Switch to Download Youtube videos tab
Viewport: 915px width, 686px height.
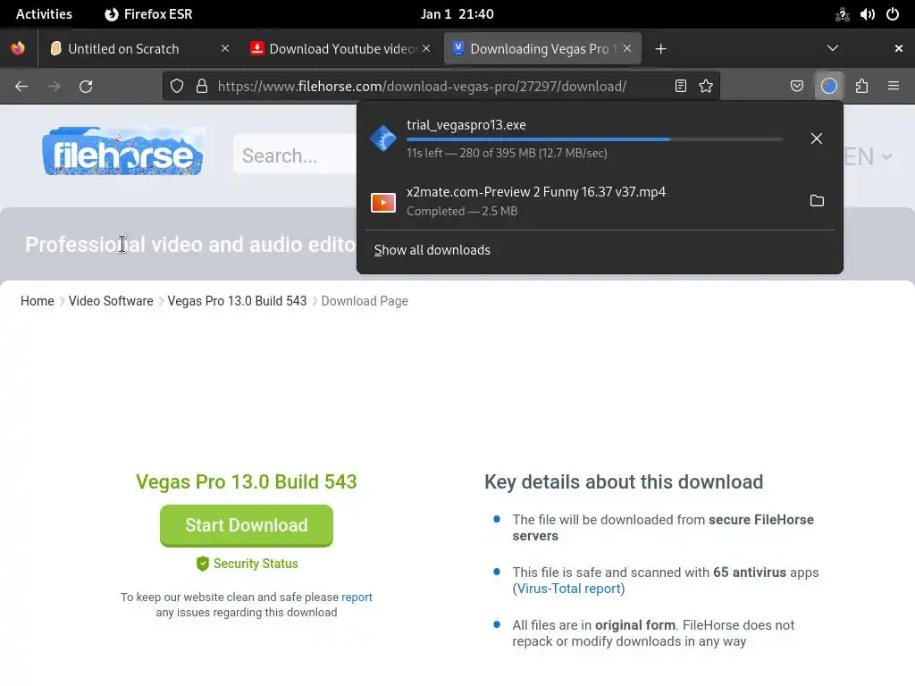point(341,49)
